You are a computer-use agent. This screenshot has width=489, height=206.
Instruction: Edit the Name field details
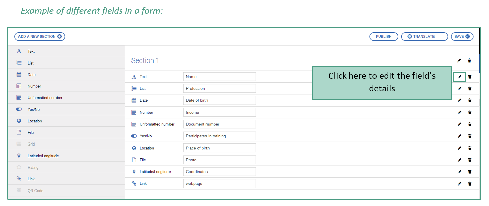[459, 77]
